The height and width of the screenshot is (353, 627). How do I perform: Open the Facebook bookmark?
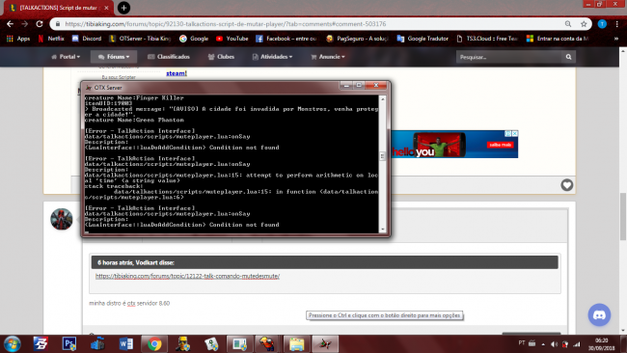click(x=286, y=39)
